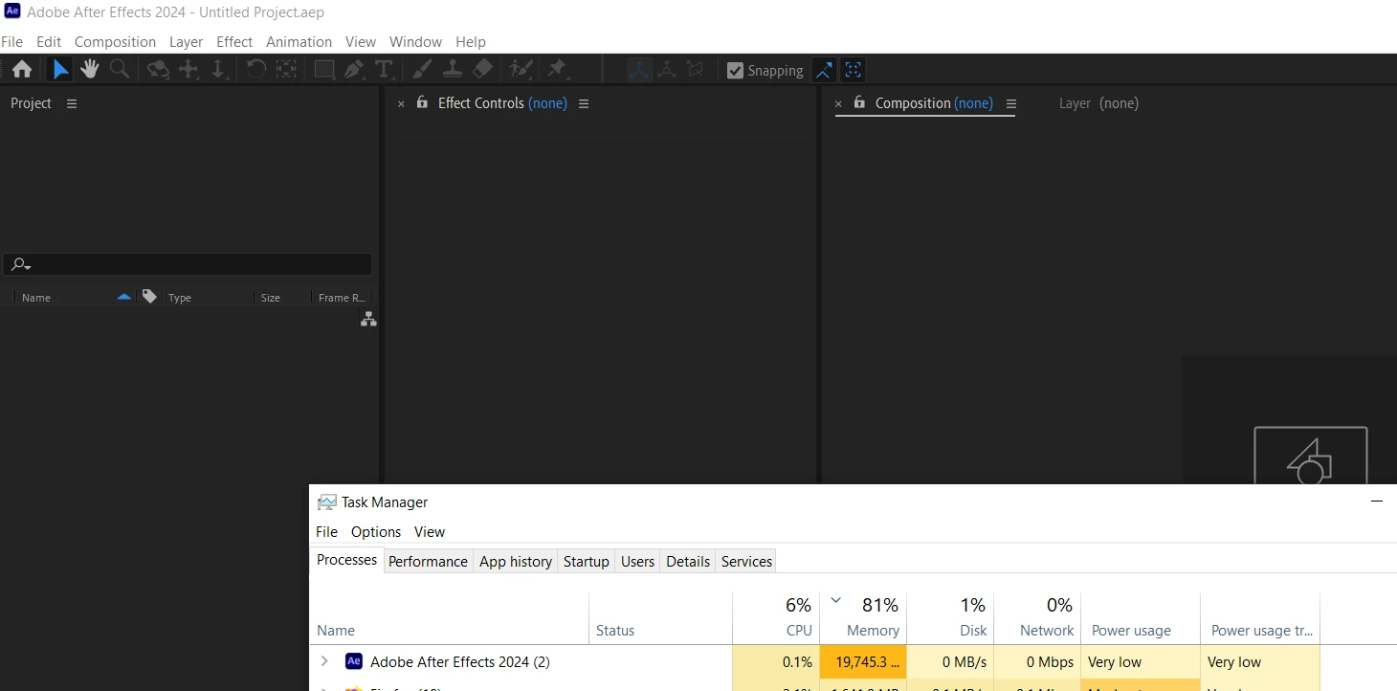Screen dimensions: 1397x691
Task: Select the Dolly camera tool
Action: (x=218, y=69)
